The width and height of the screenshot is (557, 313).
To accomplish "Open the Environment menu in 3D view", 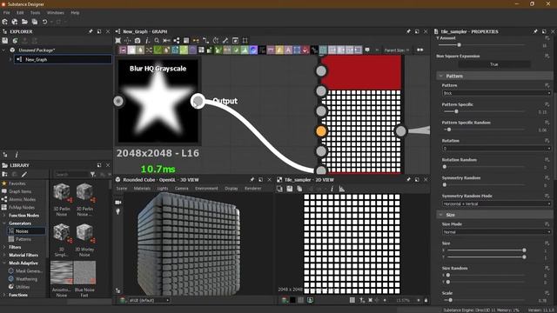I will tap(206, 189).
